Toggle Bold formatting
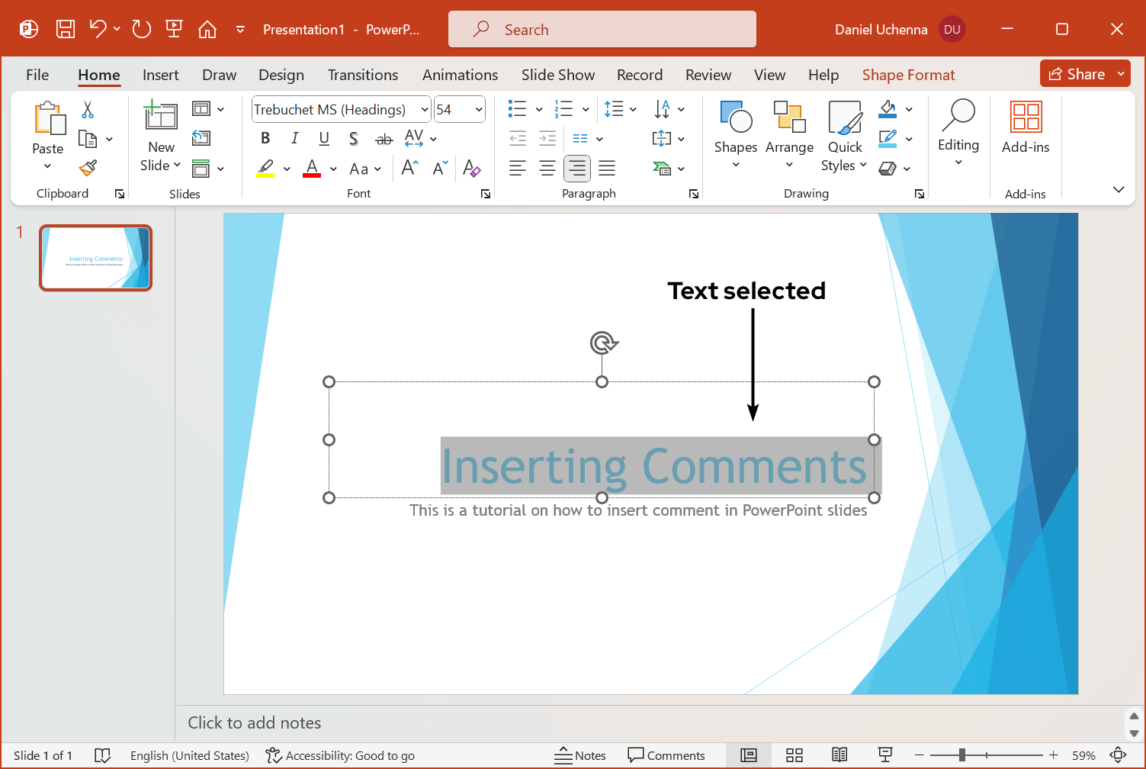 pos(265,138)
